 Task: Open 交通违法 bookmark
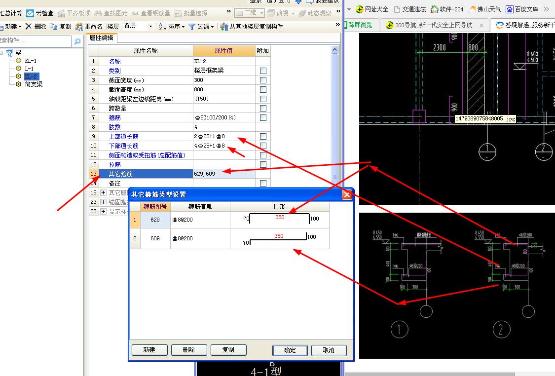pos(409,9)
